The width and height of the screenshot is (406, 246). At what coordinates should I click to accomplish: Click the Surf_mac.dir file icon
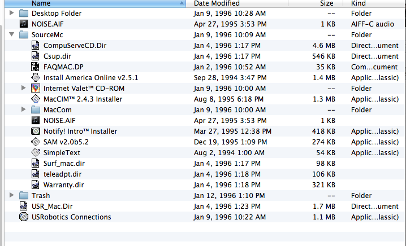36,163
